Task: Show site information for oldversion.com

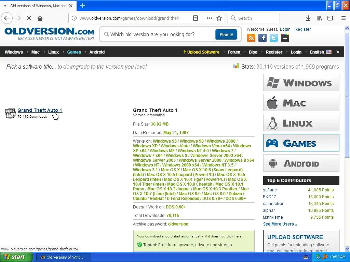Action: coord(74,18)
